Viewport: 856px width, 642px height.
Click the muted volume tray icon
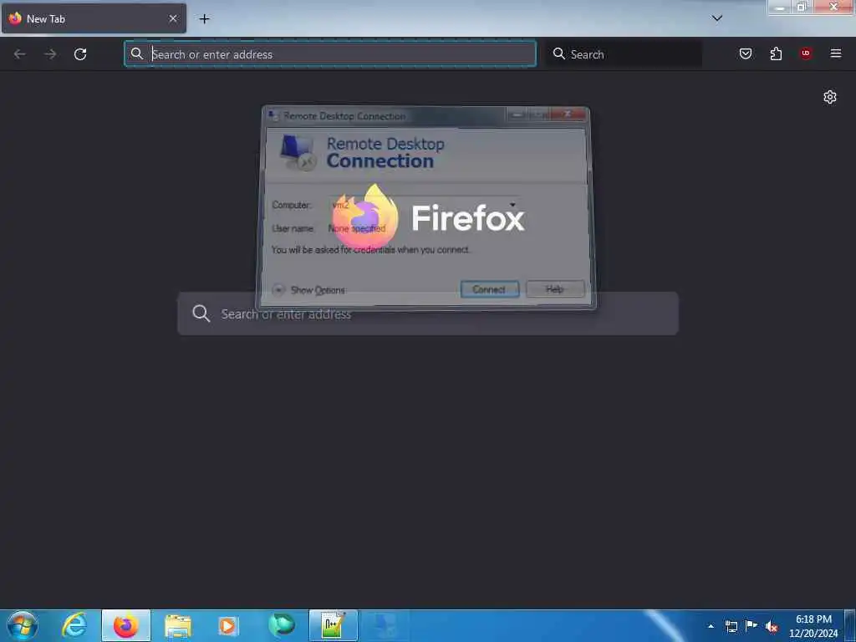772,627
